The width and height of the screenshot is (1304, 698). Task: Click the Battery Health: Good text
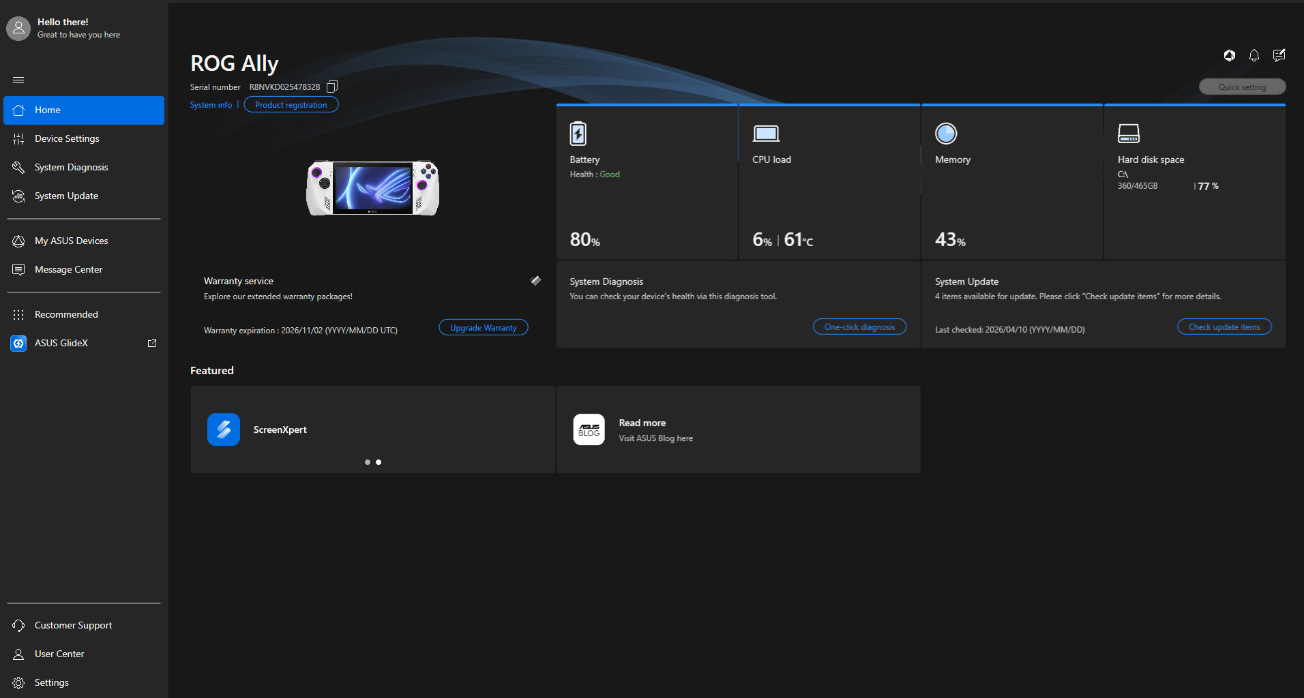click(595, 174)
